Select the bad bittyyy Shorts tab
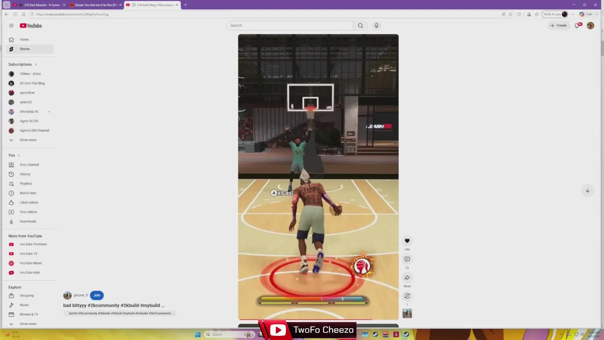 pyautogui.click(x=152, y=5)
